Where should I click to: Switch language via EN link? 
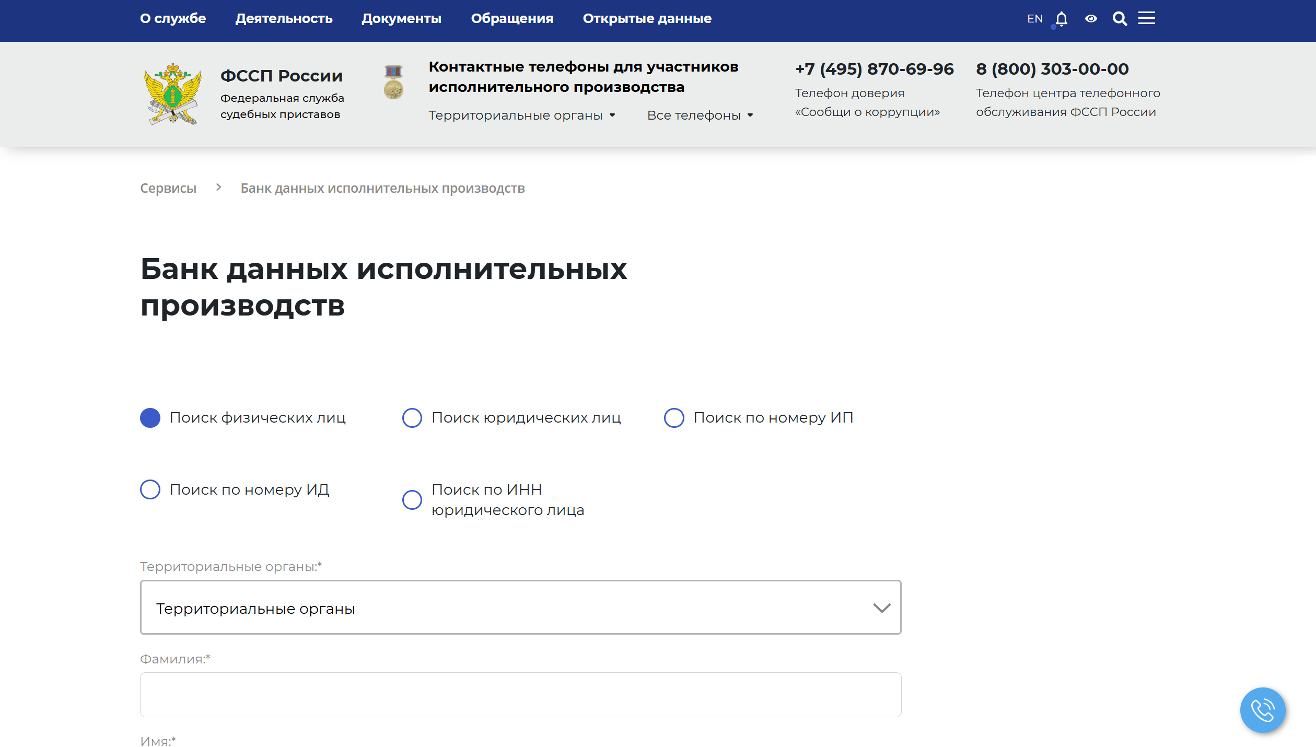1034,19
